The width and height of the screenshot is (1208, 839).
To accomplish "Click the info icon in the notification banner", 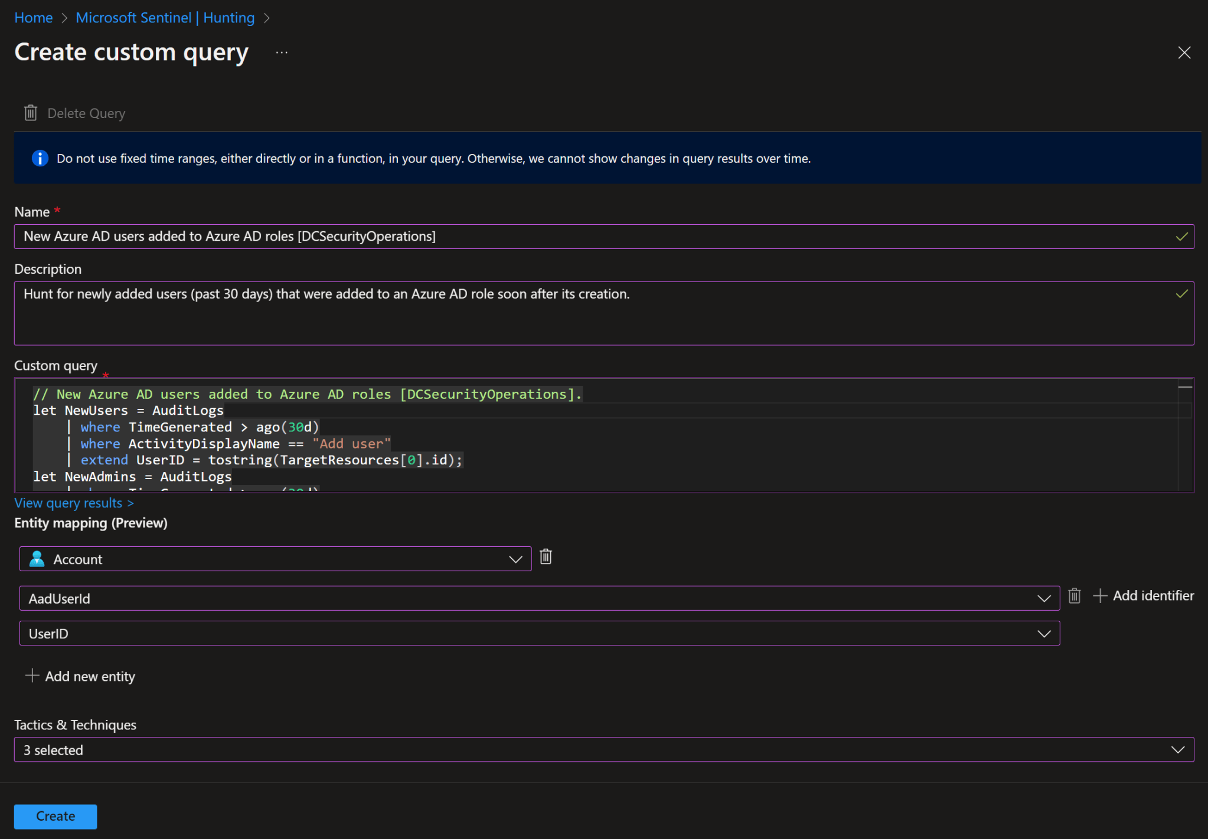I will pos(40,158).
